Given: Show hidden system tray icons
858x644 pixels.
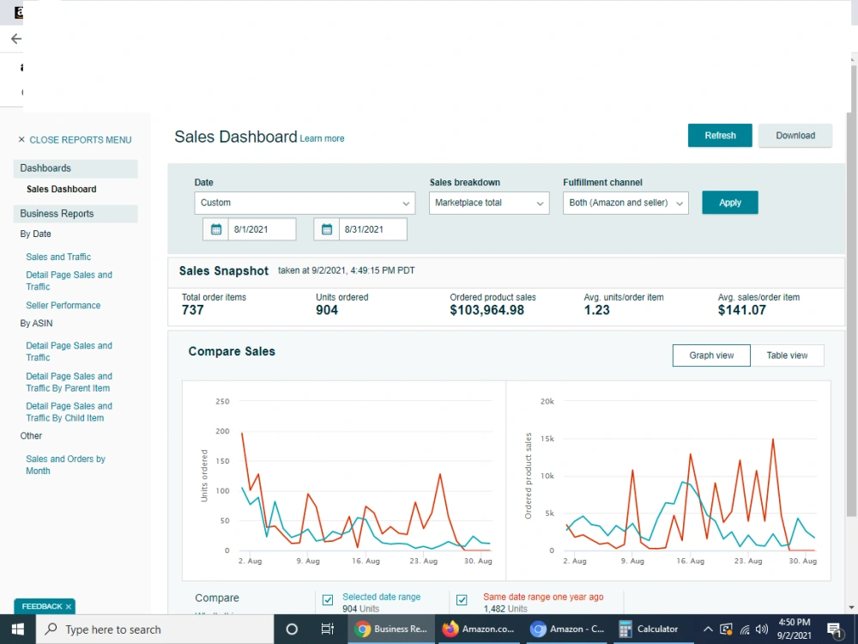Looking at the screenshot, I should [x=708, y=629].
